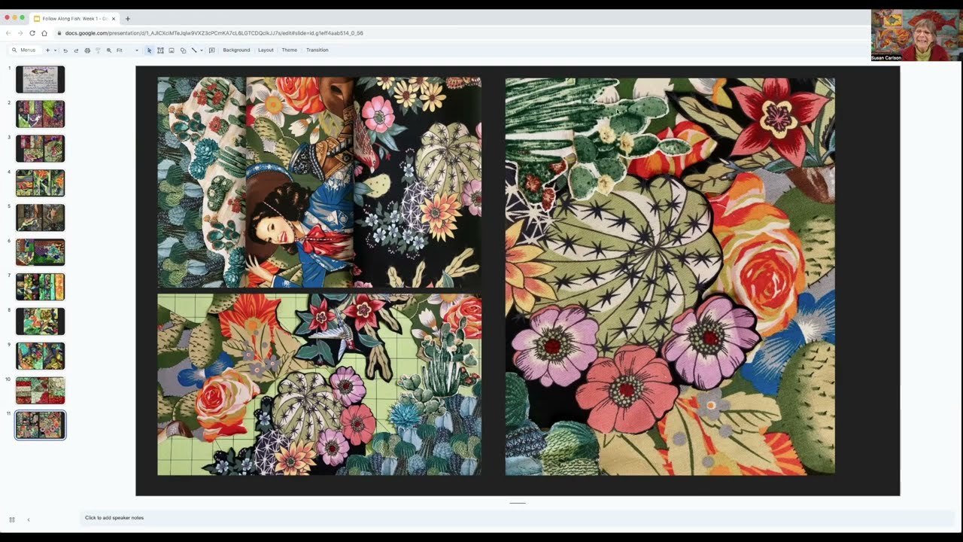Undo the last action

65,50
